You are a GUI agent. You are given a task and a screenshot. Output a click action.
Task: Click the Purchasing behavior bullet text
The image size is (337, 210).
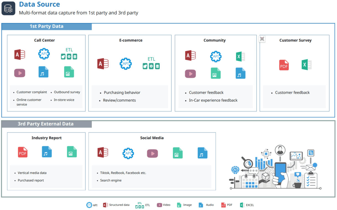[x=122, y=93]
